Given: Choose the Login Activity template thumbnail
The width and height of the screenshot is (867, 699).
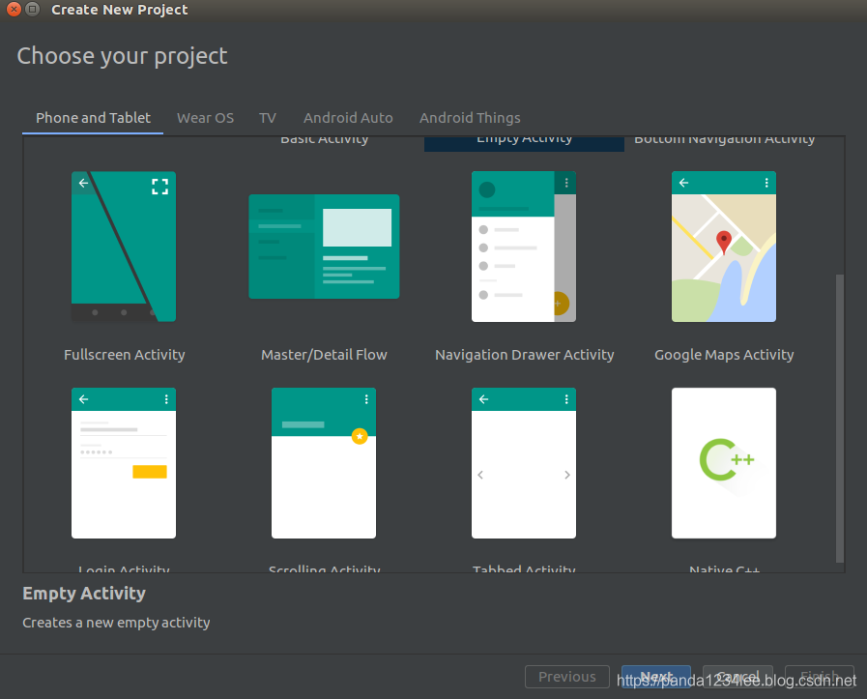Looking at the screenshot, I should (124, 463).
